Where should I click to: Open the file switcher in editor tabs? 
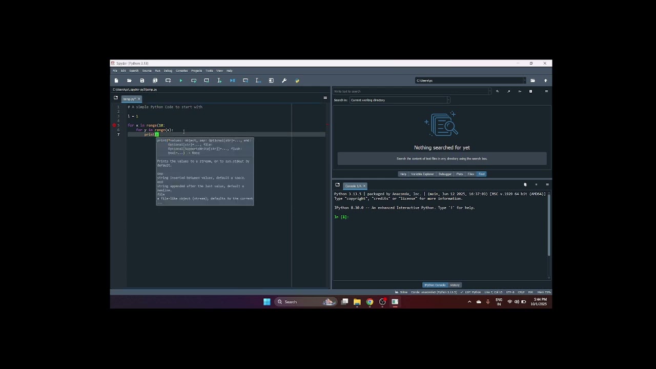[115, 98]
